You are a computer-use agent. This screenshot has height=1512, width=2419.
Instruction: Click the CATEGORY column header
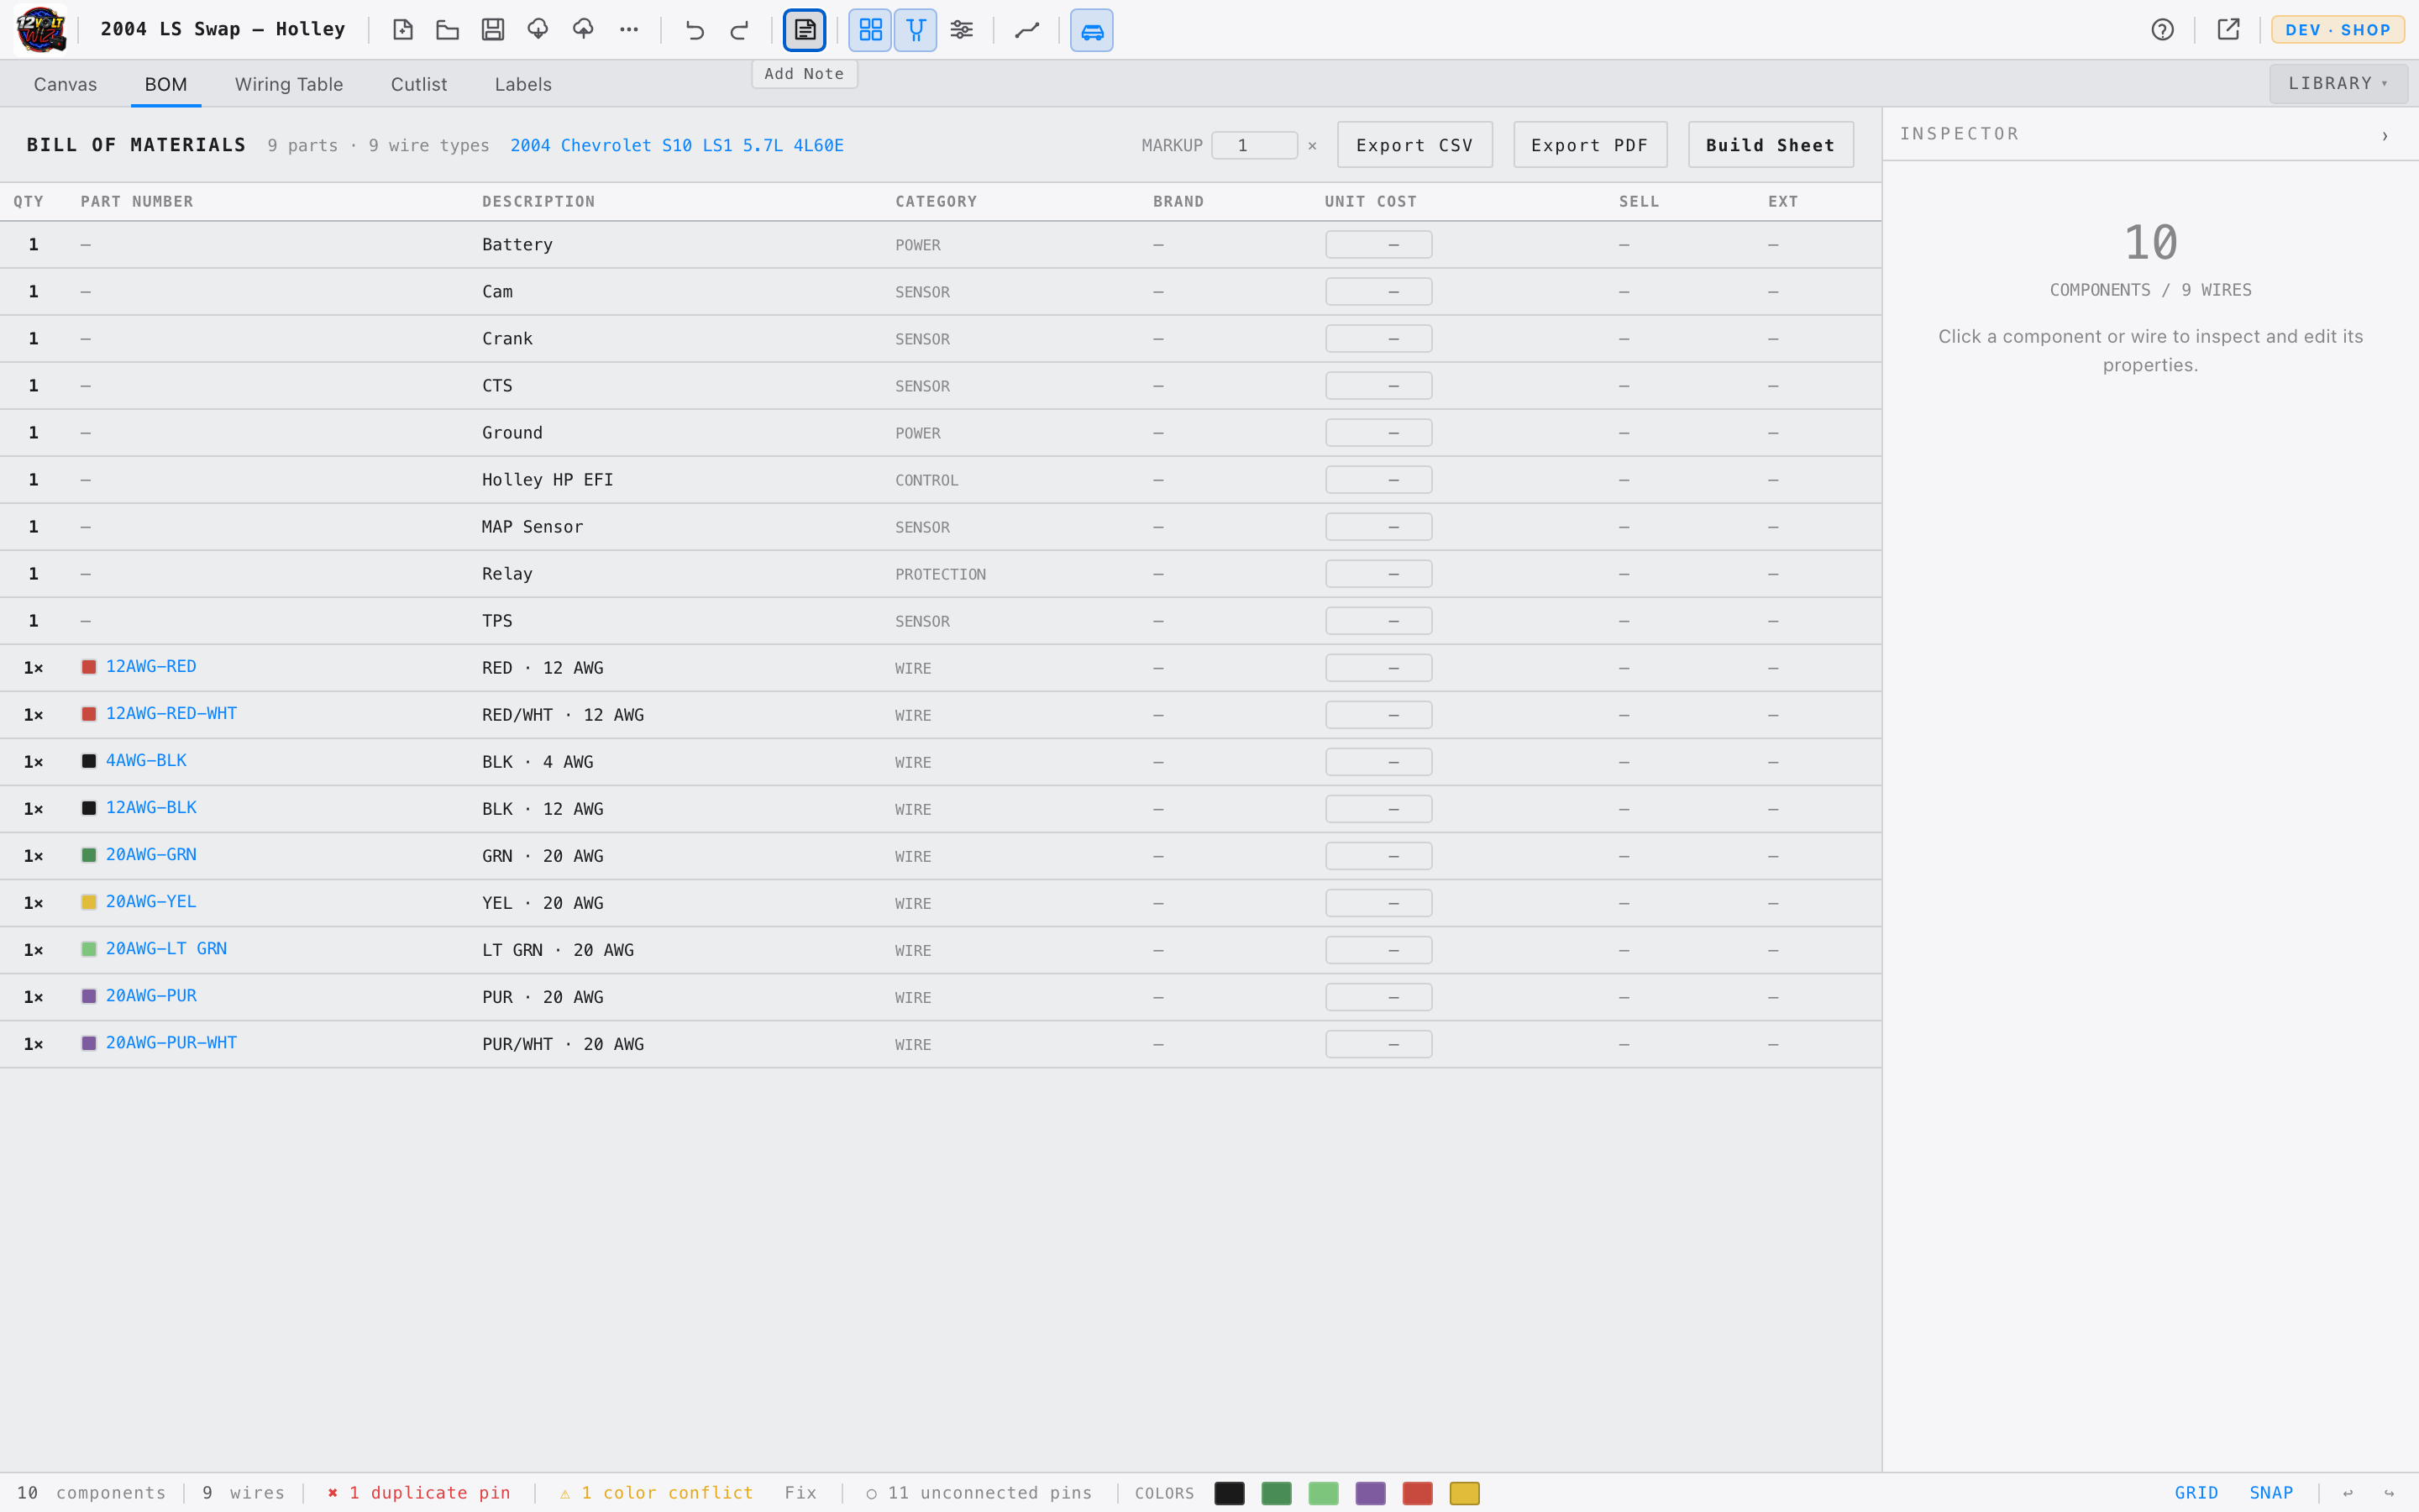click(x=936, y=202)
